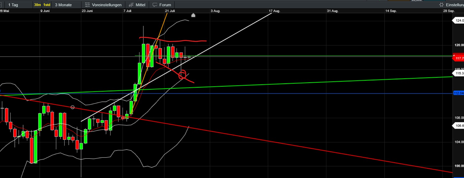Click the 100.00 price axis label

(x=459, y=166)
